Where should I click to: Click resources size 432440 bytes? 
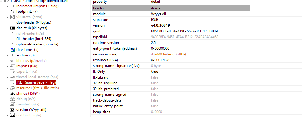point(168,54)
